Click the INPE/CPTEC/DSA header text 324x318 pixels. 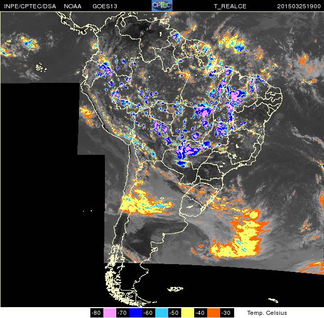tap(30, 6)
